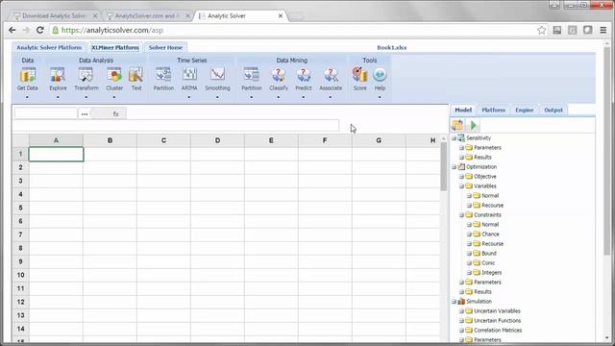Switch to the Platform pane tab
The width and height of the screenshot is (615, 346).
(493, 111)
